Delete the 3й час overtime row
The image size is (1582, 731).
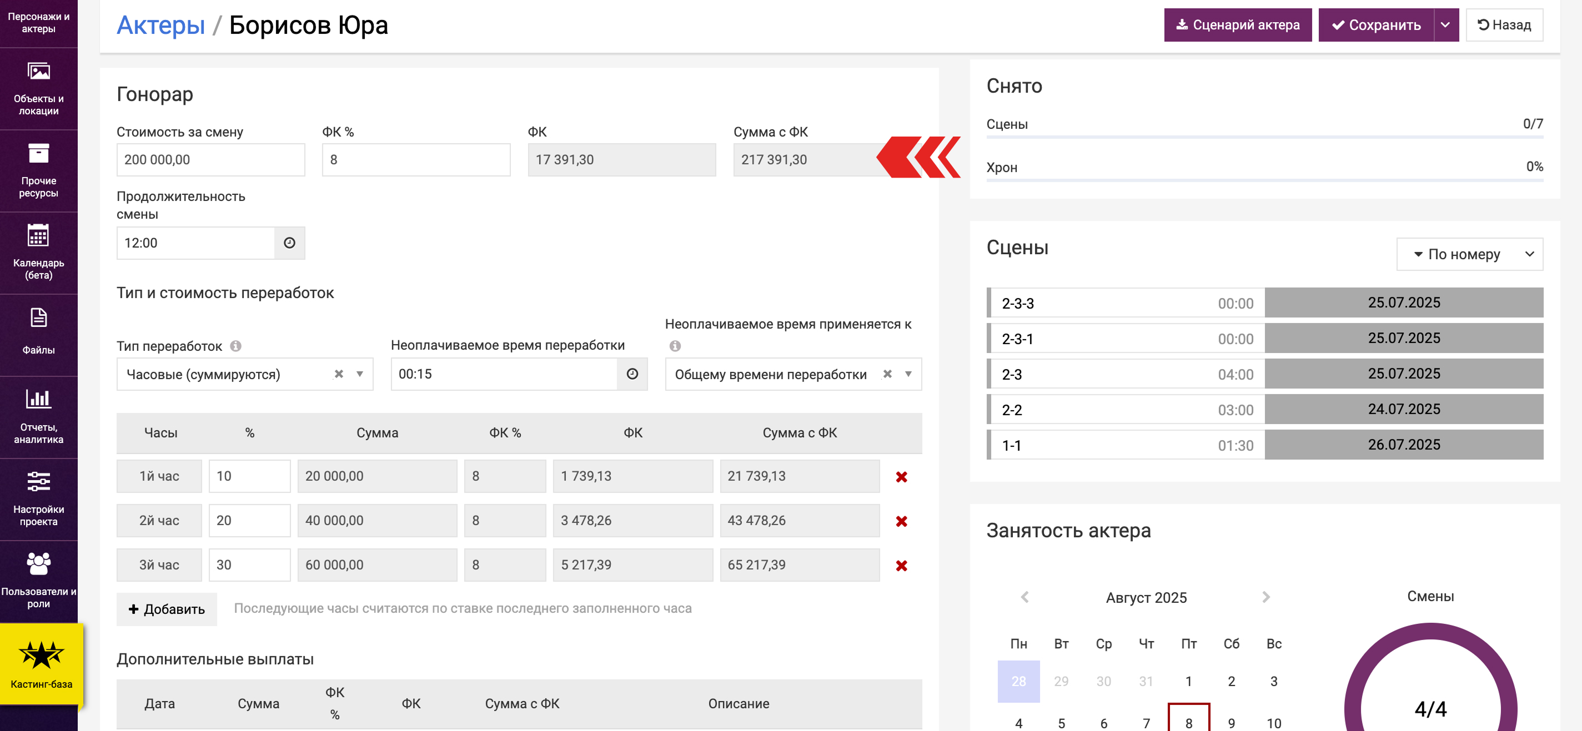(901, 565)
